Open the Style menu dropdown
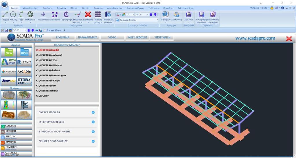Screen dimensions: 296x158 [265, 8]
